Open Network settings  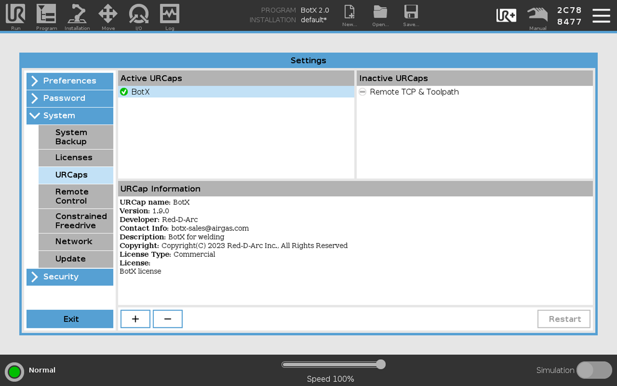point(76,242)
